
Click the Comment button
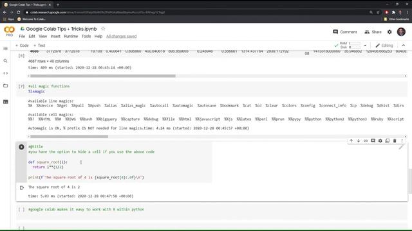(345, 32)
